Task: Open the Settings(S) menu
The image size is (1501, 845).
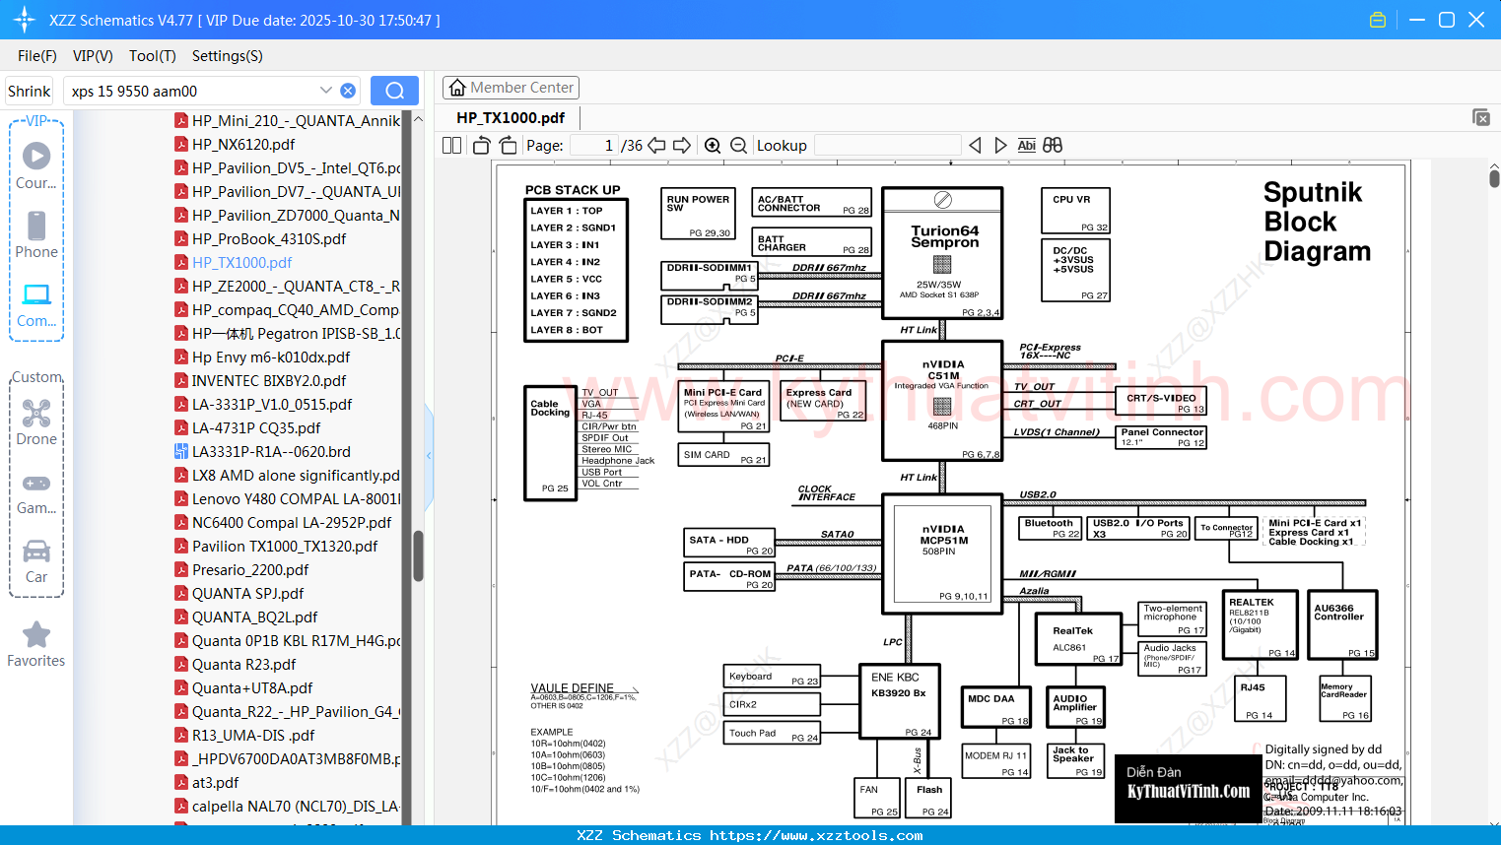Action: [228, 56]
